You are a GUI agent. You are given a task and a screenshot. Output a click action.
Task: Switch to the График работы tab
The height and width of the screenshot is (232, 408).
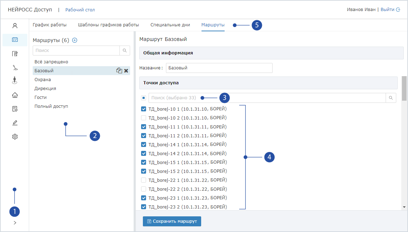click(x=50, y=25)
